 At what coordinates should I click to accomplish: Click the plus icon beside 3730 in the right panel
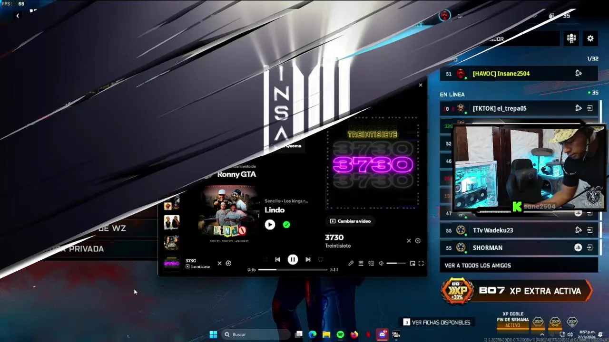(418, 241)
